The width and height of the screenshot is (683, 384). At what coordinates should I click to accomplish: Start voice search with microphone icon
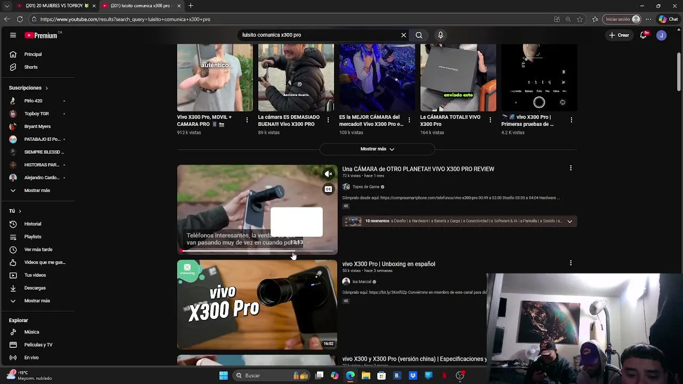click(440, 35)
